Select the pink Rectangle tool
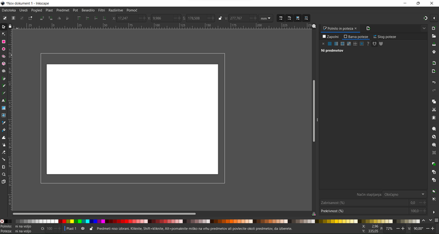 click(3, 41)
